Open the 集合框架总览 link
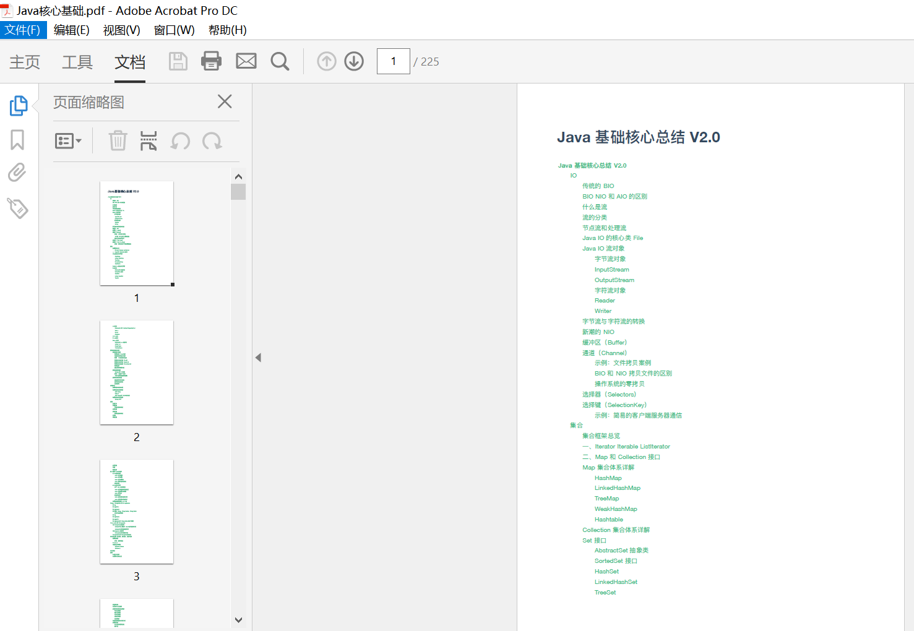 [x=601, y=436]
